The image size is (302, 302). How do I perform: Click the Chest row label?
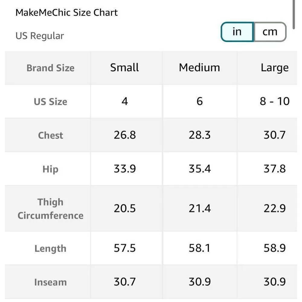(50, 135)
